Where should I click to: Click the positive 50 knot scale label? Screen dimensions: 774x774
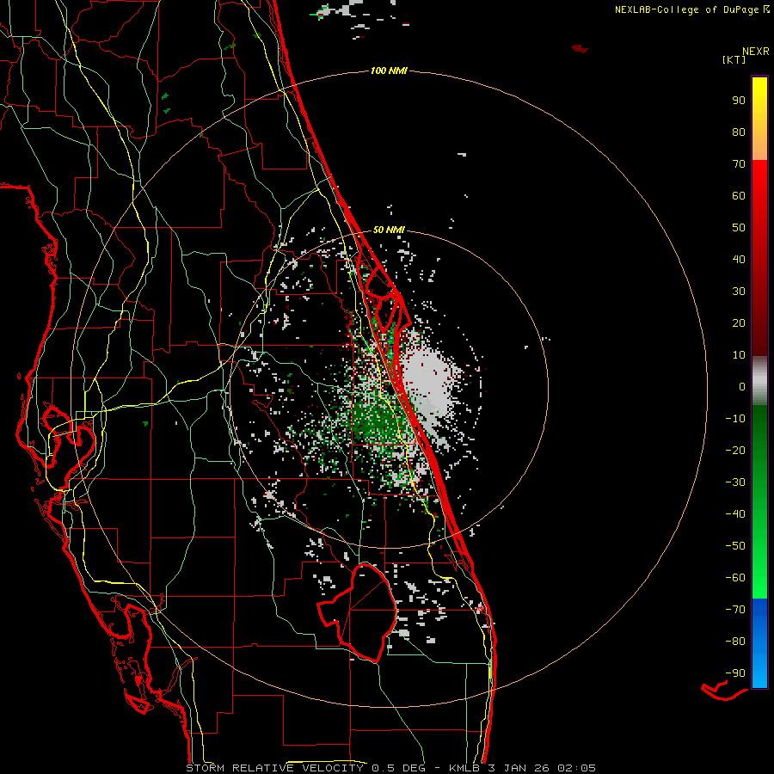[x=739, y=228]
